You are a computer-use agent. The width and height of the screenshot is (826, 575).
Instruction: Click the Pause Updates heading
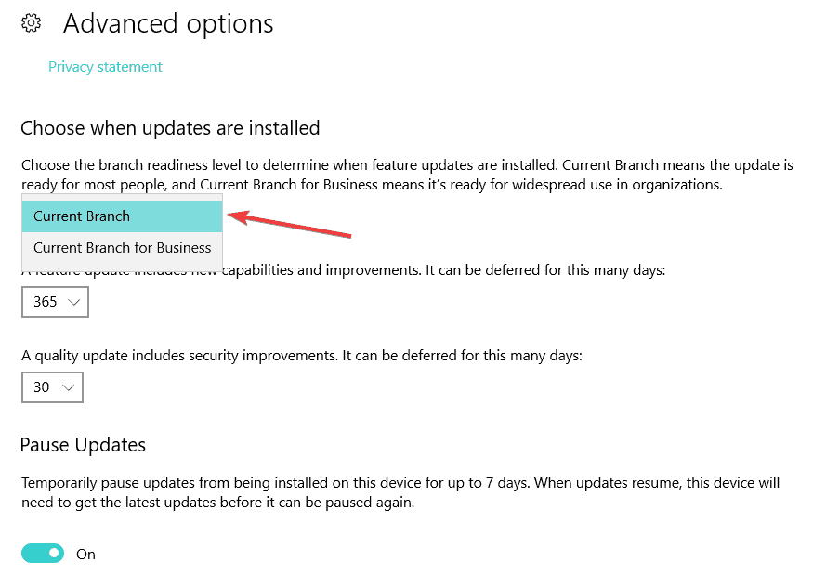click(83, 445)
